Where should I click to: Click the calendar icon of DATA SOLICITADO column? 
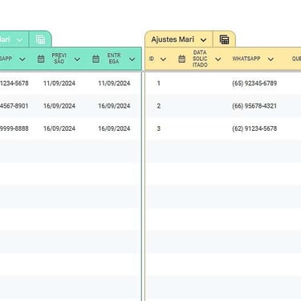181,59
